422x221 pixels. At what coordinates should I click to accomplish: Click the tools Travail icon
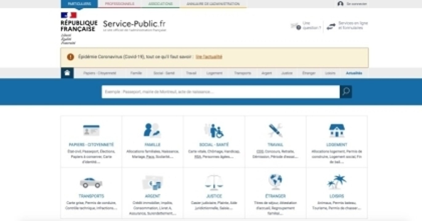275,130
